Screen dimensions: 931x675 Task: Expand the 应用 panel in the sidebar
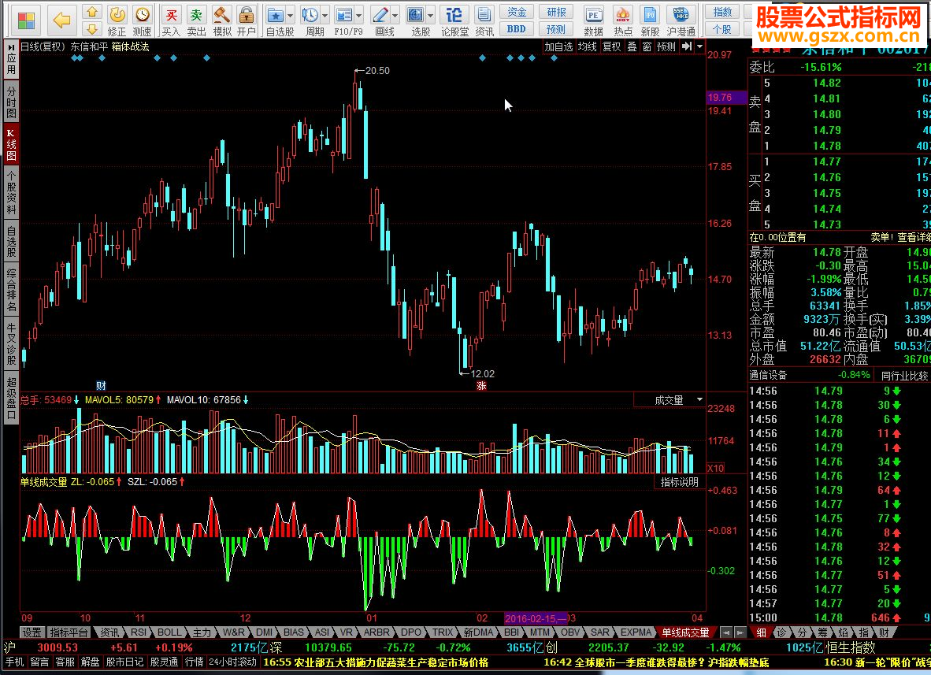click(11, 60)
